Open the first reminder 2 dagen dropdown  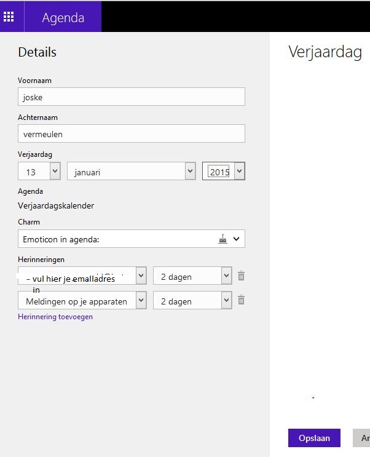click(x=192, y=276)
